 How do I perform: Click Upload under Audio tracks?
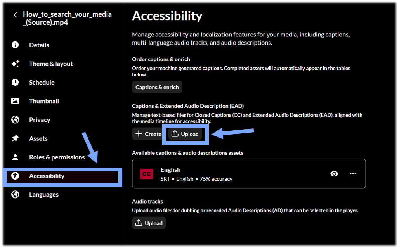pos(149,223)
